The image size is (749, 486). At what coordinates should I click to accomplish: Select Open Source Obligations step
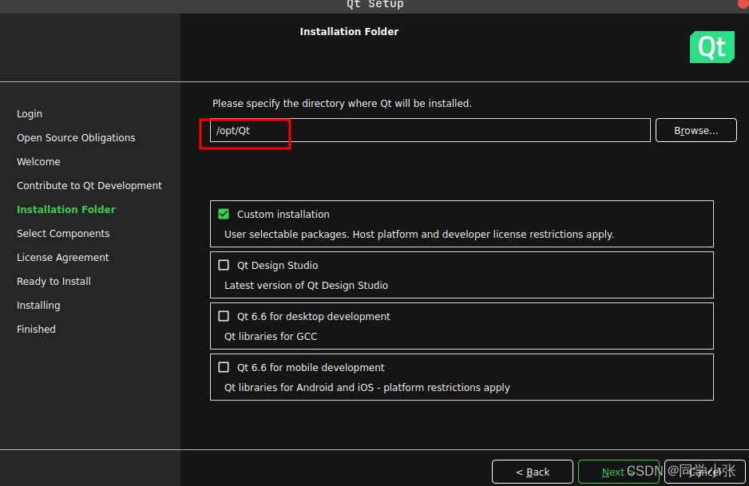(76, 137)
